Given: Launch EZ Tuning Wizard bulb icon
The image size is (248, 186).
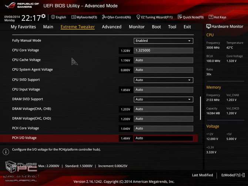Looking at the screenshot, I should pos(138,17).
